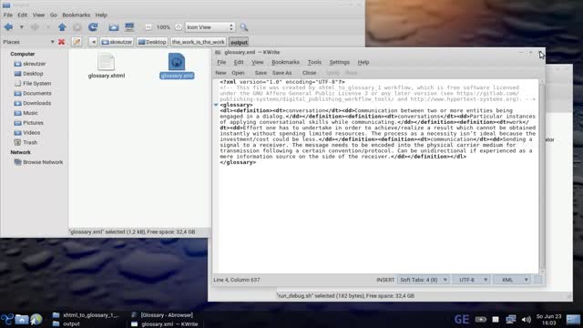
Task: Reload the current folder view
Action: 93,27
